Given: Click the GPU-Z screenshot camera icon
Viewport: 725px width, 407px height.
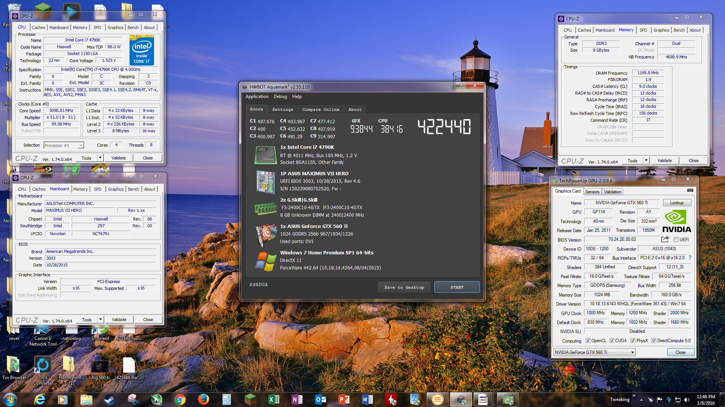Looking at the screenshot, I should point(690,191).
